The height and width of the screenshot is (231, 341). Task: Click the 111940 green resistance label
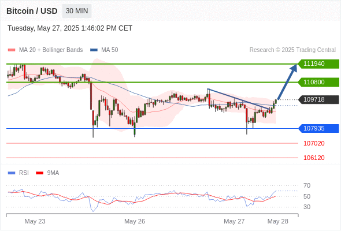[x=318, y=64]
